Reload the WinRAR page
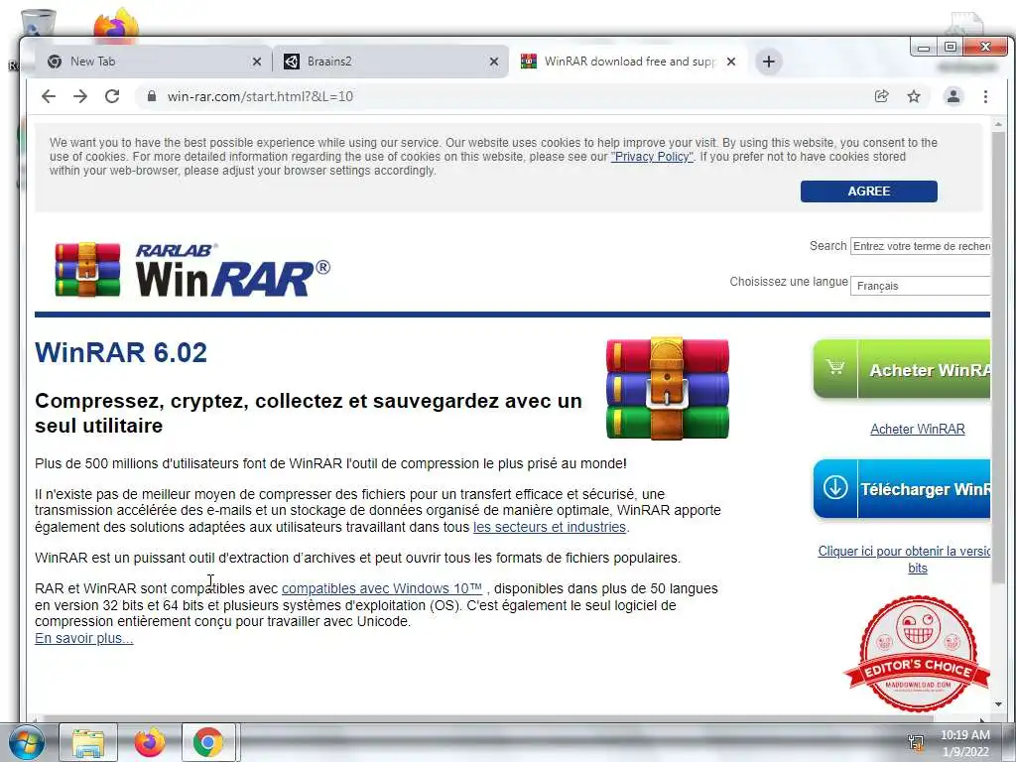 112,96
